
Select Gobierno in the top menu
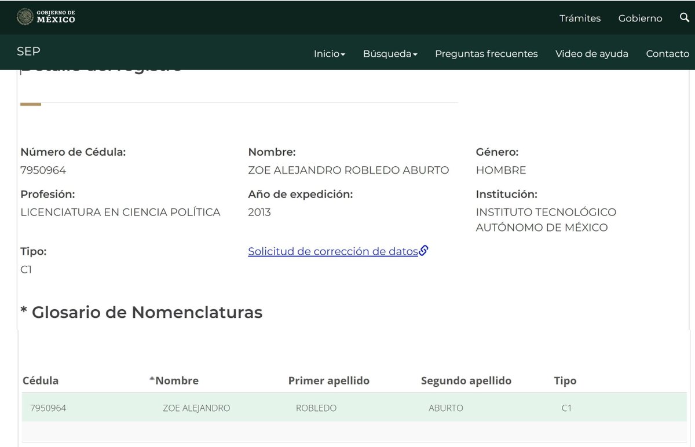640,18
